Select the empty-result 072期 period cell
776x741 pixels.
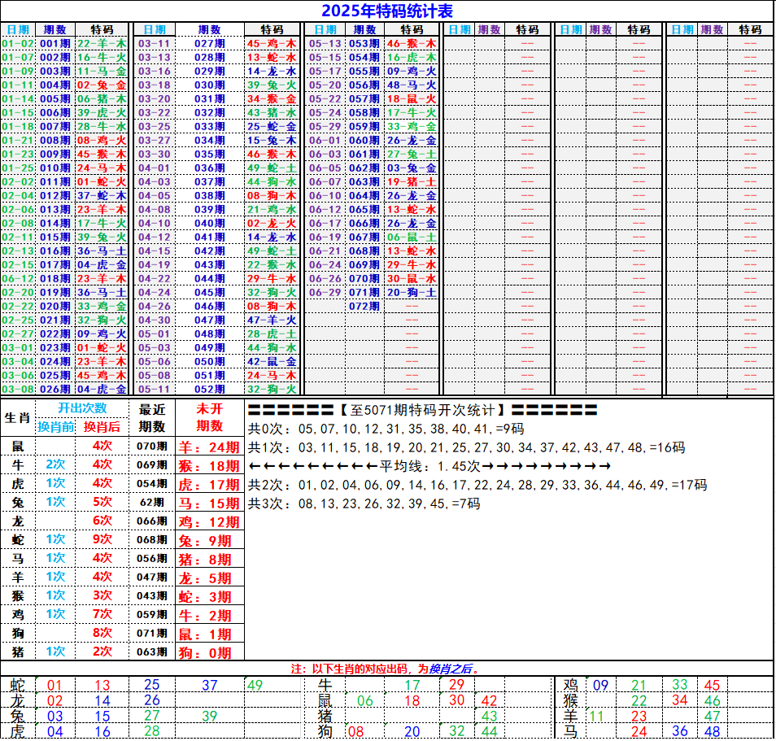click(x=364, y=306)
